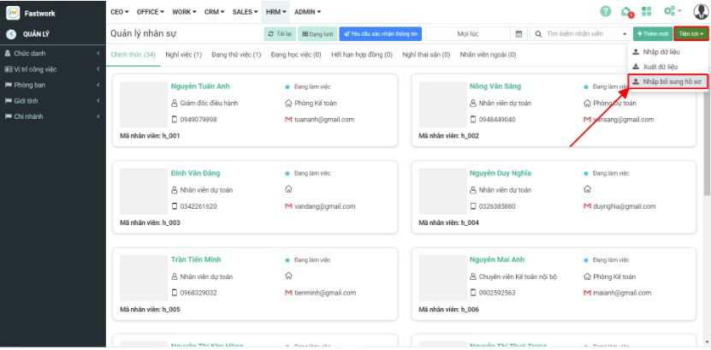Screen dimensions: 711x350
Task: Click the back arrow beside QUẢN LÝ
Action: [11, 34]
